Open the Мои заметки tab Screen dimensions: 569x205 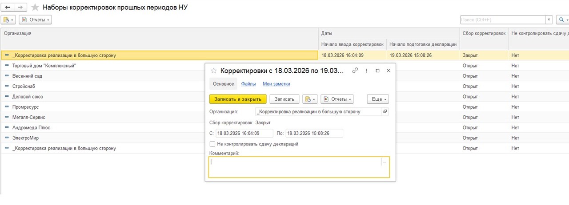click(276, 83)
